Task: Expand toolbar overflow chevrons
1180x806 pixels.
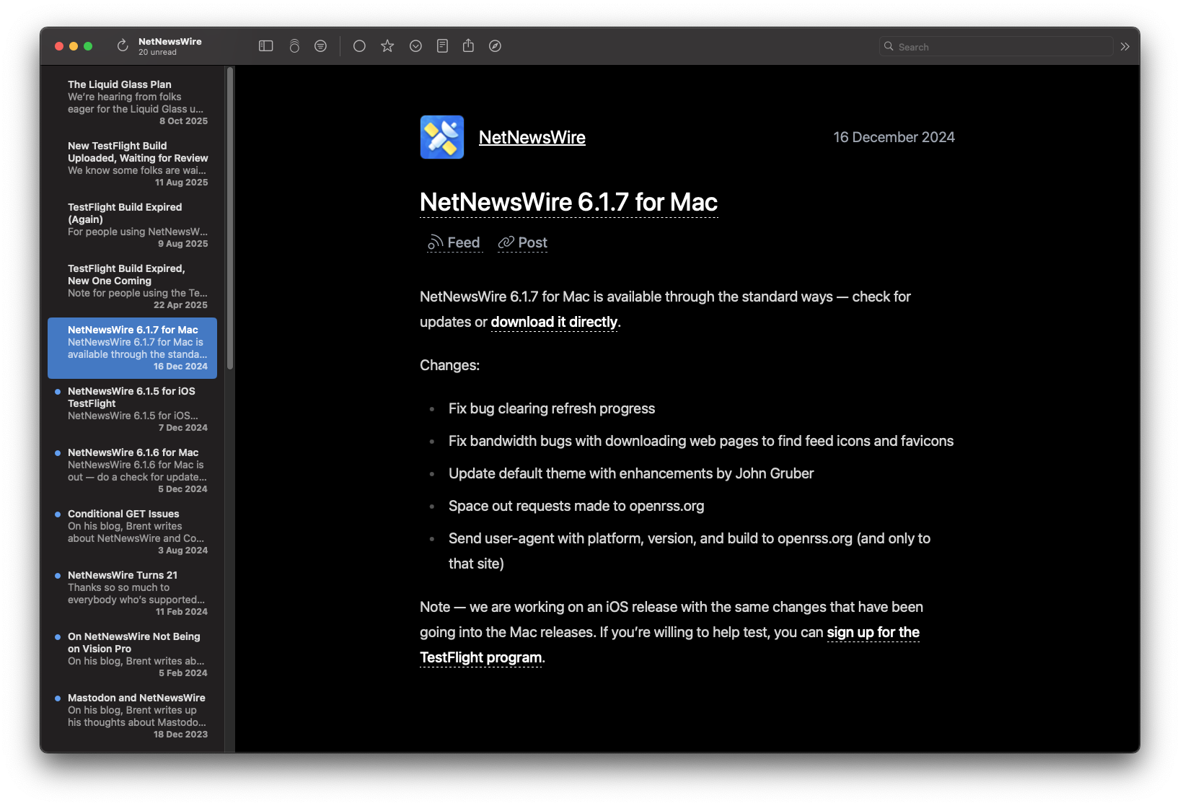Action: point(1125,47)
